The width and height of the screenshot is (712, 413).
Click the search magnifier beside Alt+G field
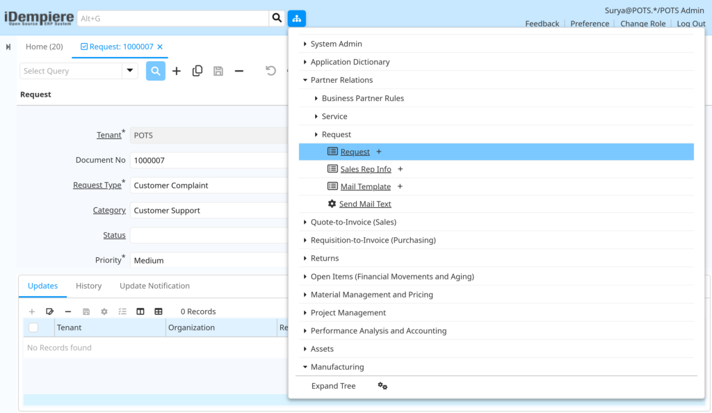point(277,18)
